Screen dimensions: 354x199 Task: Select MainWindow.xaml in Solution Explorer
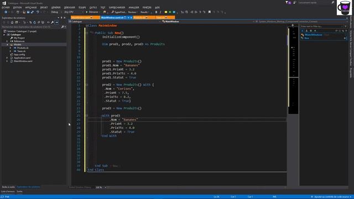23,61
